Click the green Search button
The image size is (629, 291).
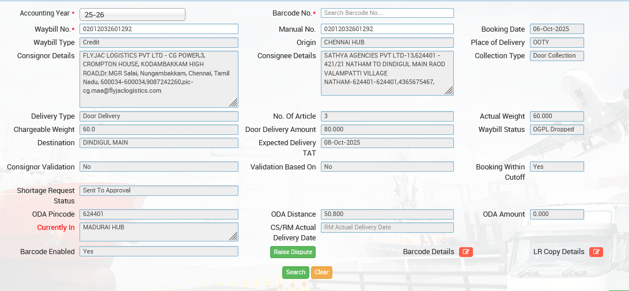(x=295, y=272)
